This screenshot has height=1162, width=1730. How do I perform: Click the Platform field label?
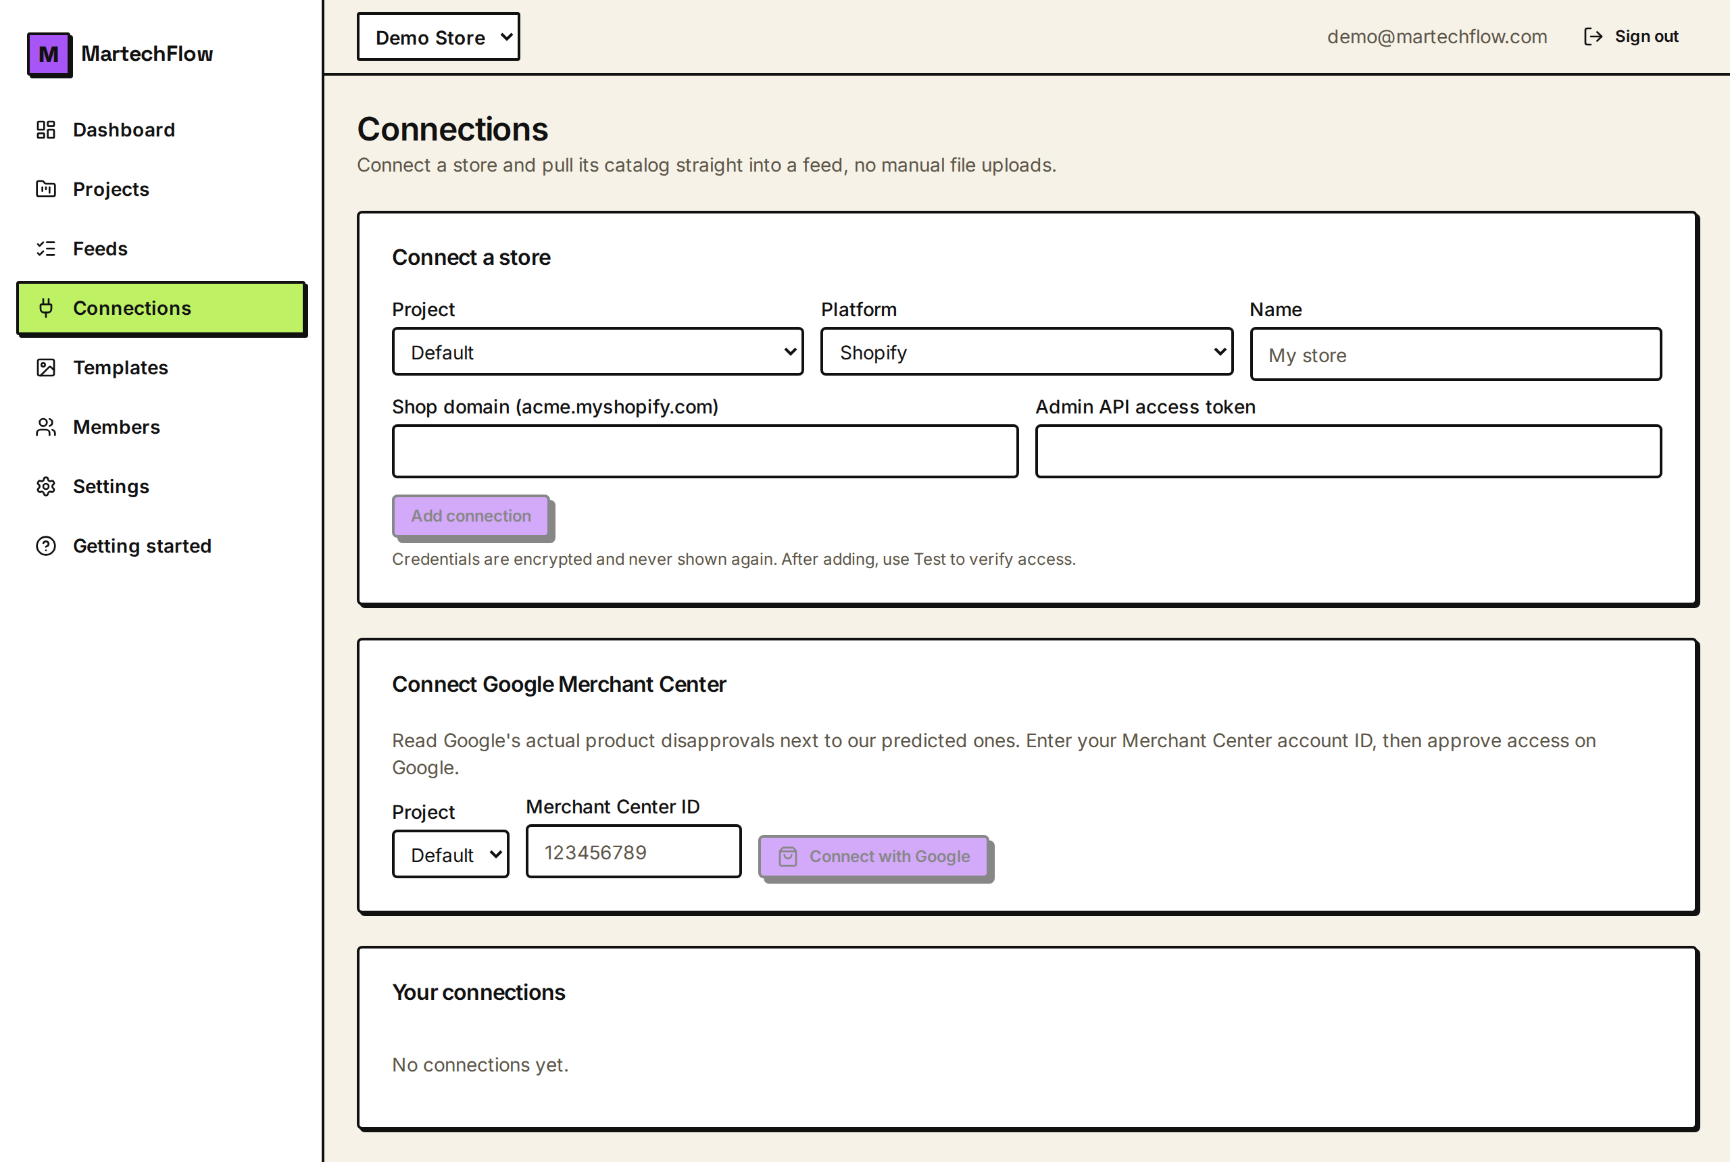coord(858,310)
